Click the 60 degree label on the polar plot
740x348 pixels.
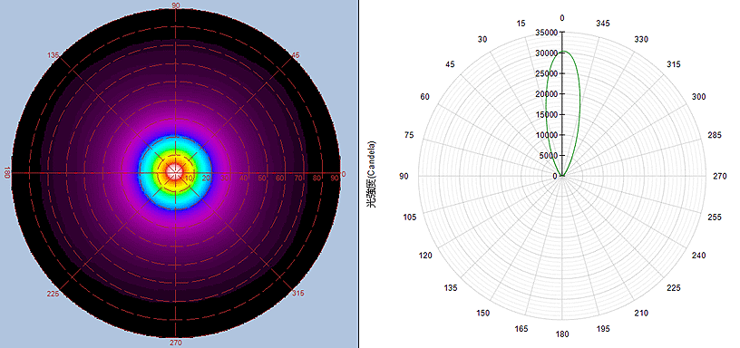pyautogui.click(x=424, y=97)
